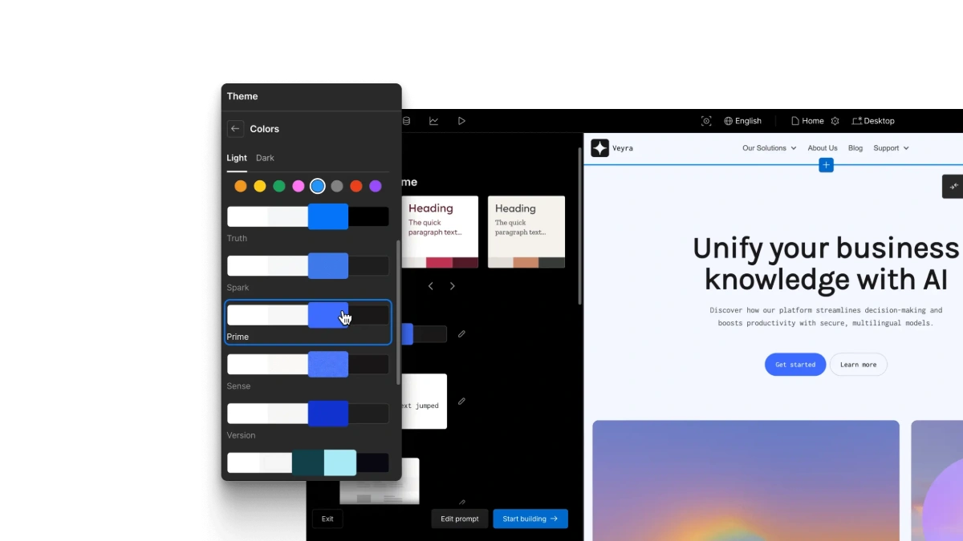Open the database icon in the toolbar
Viewport: 963px width, 541px height.
[x=406, y=121]
